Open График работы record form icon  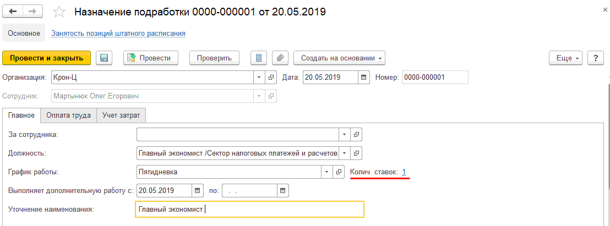point(339,172)
